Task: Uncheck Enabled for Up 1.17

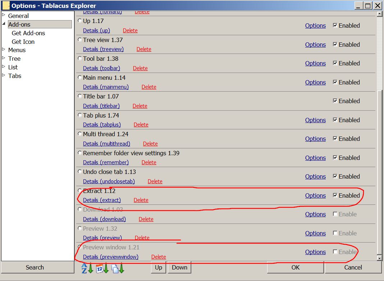Action: pos(335,25)
